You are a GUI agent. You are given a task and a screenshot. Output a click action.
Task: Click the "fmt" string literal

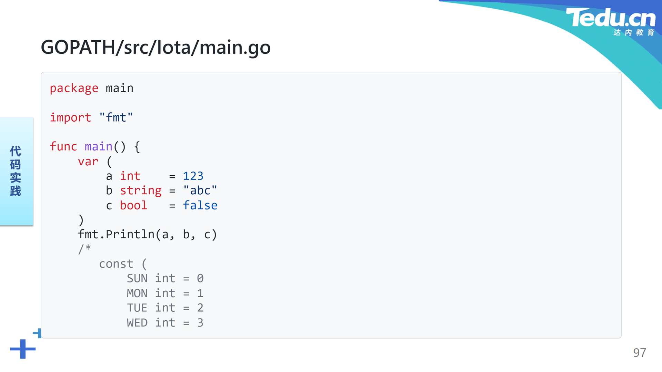tap(116, 117)
